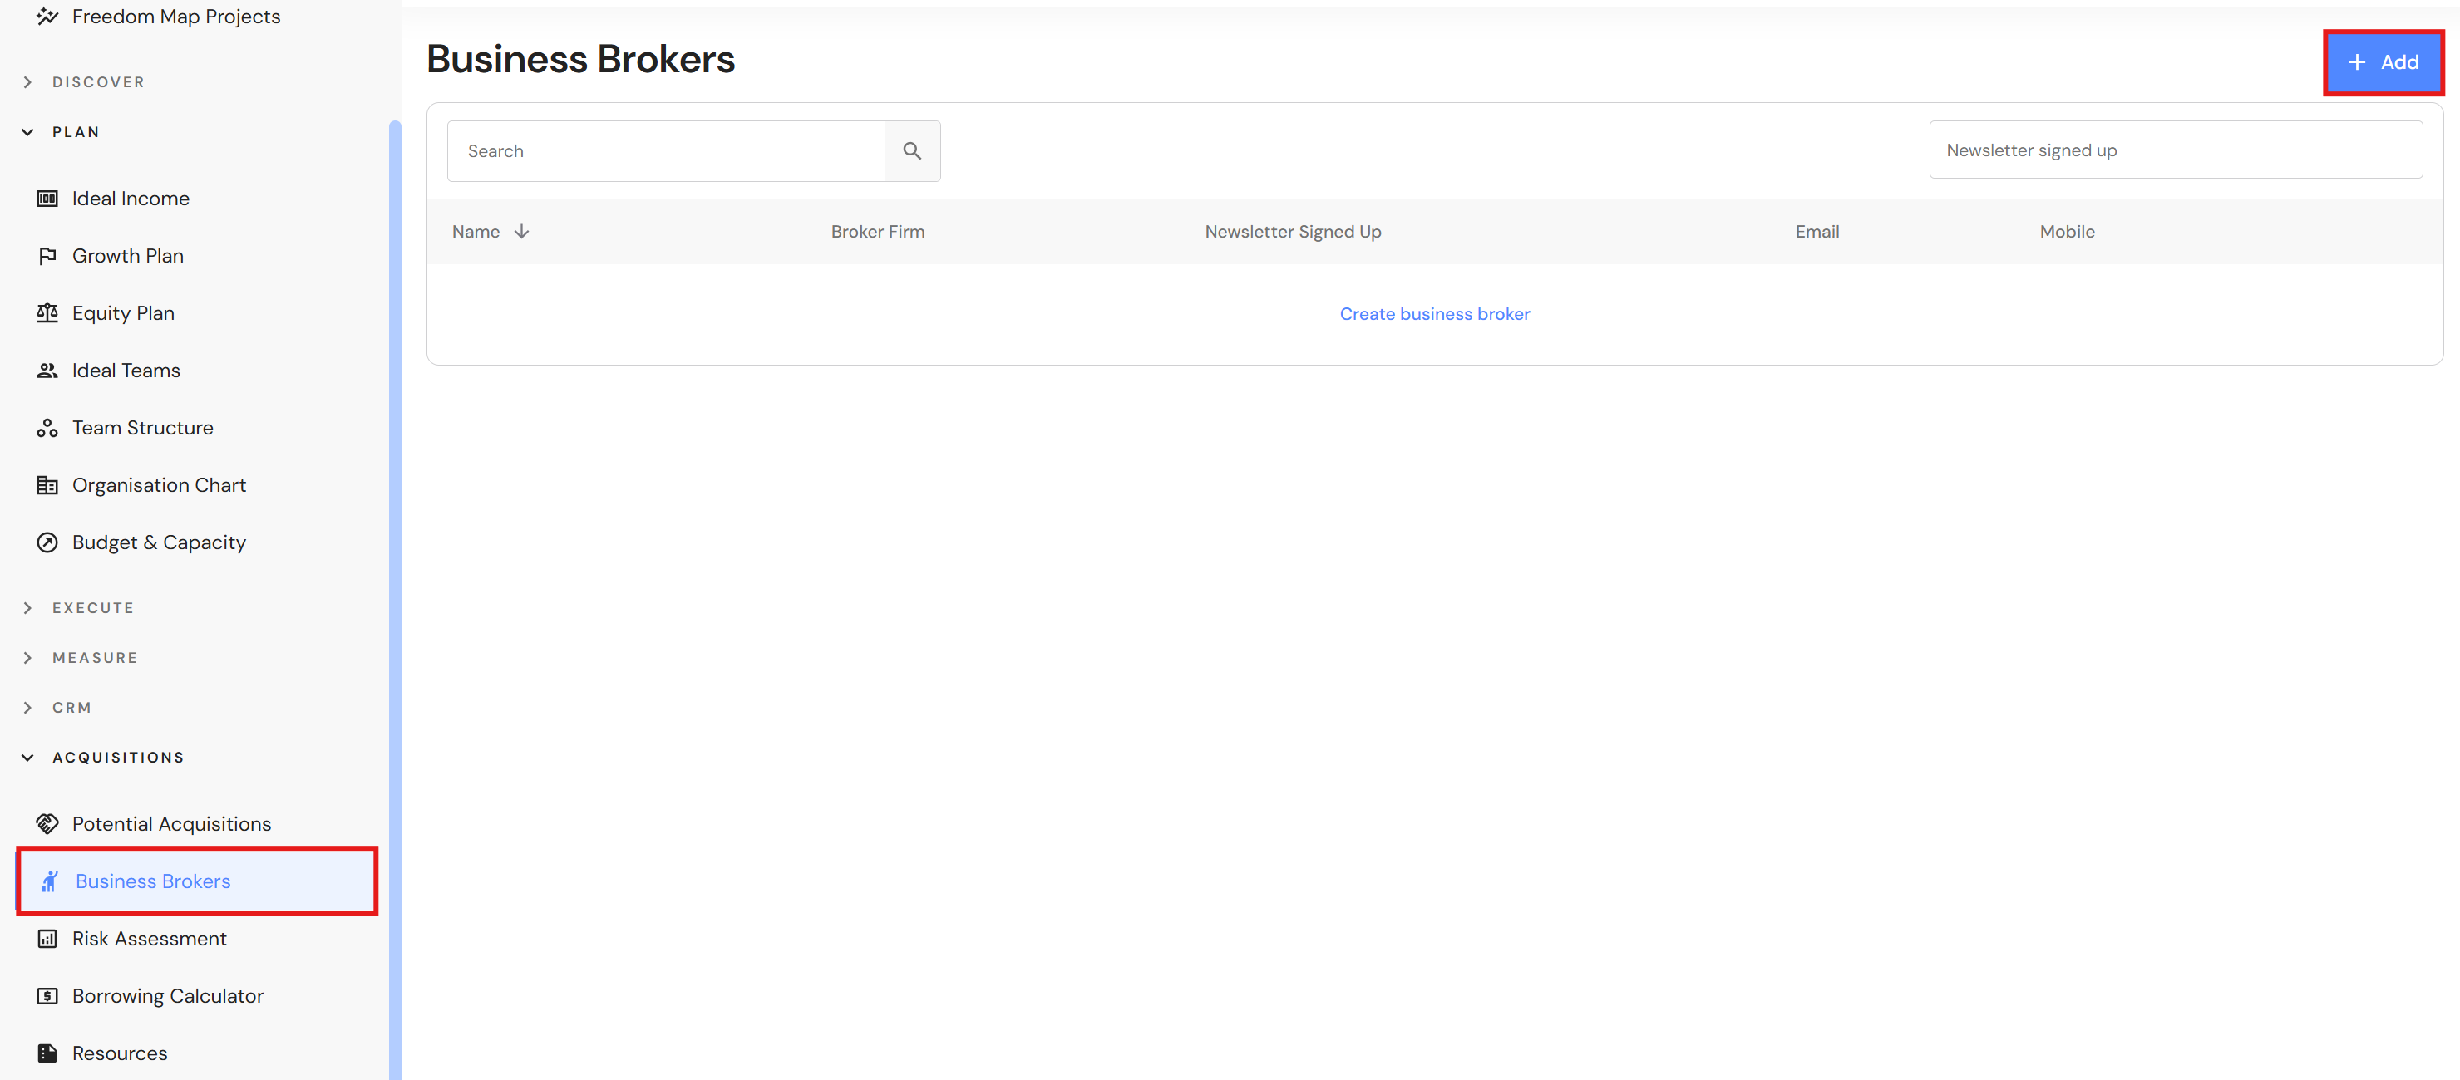Collapse the Plan section
2460x1080 pixels.
[x=27, y=133]
